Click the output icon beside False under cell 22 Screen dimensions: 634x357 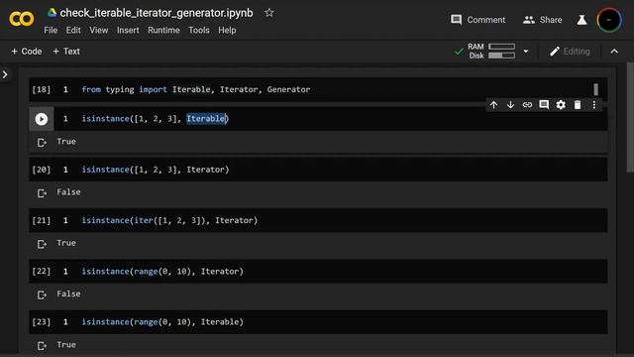42,295
